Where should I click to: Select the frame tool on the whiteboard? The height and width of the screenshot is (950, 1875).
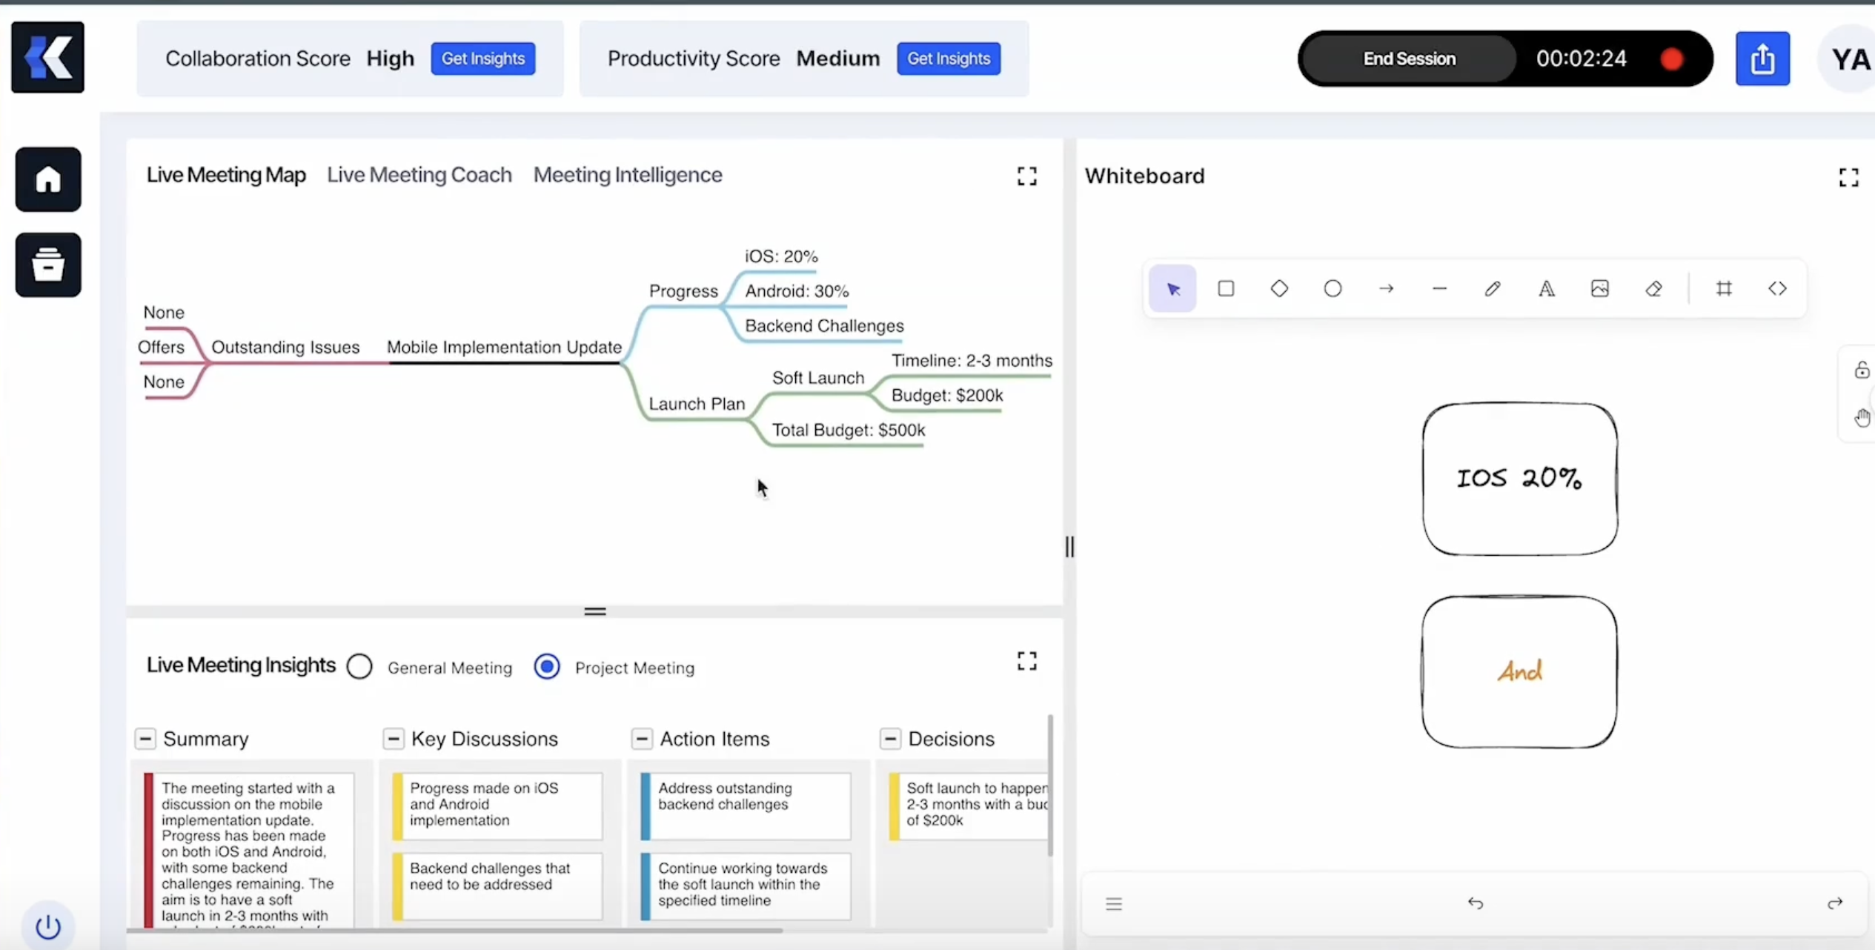[1725, 288]
